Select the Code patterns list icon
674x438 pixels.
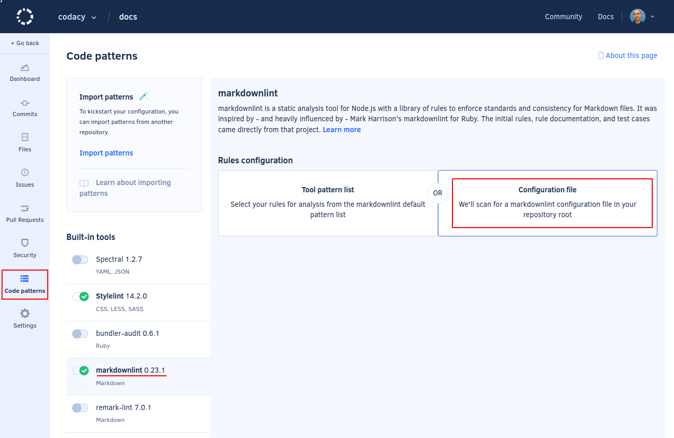click(25, 279)
